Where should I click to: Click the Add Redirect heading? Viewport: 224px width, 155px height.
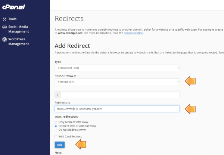tap(72, 46)
